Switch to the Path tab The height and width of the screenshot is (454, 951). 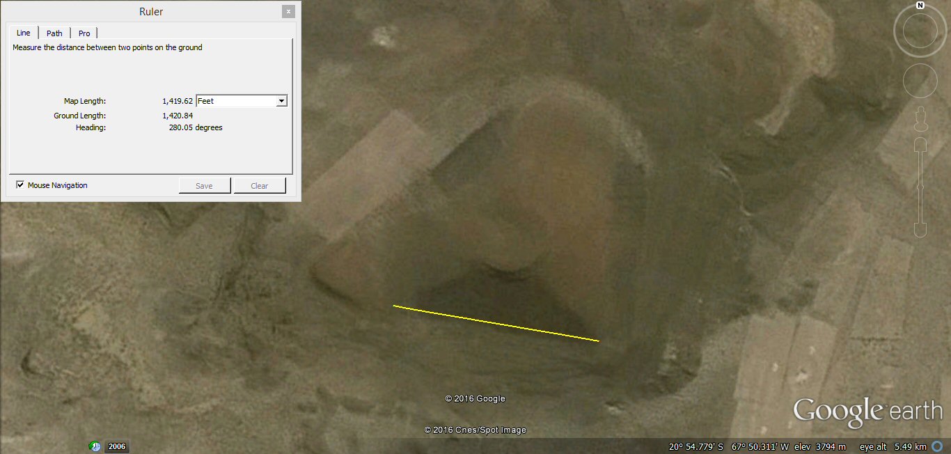54,33
